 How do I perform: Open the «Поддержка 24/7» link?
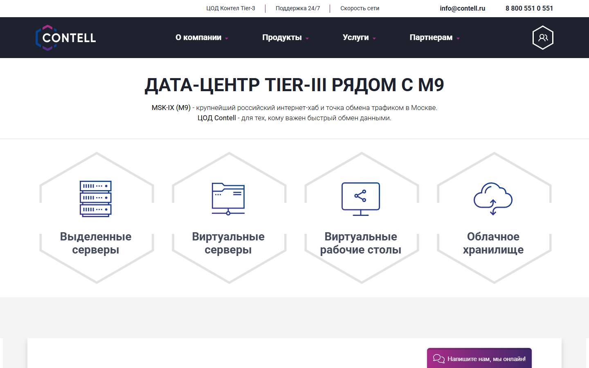point(298,8)
